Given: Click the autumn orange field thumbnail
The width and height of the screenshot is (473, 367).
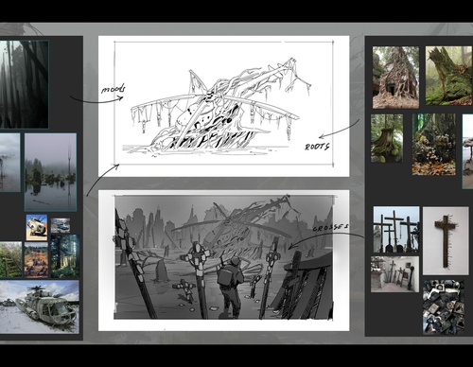Looking at the screenshot, I should coord(36,260).
